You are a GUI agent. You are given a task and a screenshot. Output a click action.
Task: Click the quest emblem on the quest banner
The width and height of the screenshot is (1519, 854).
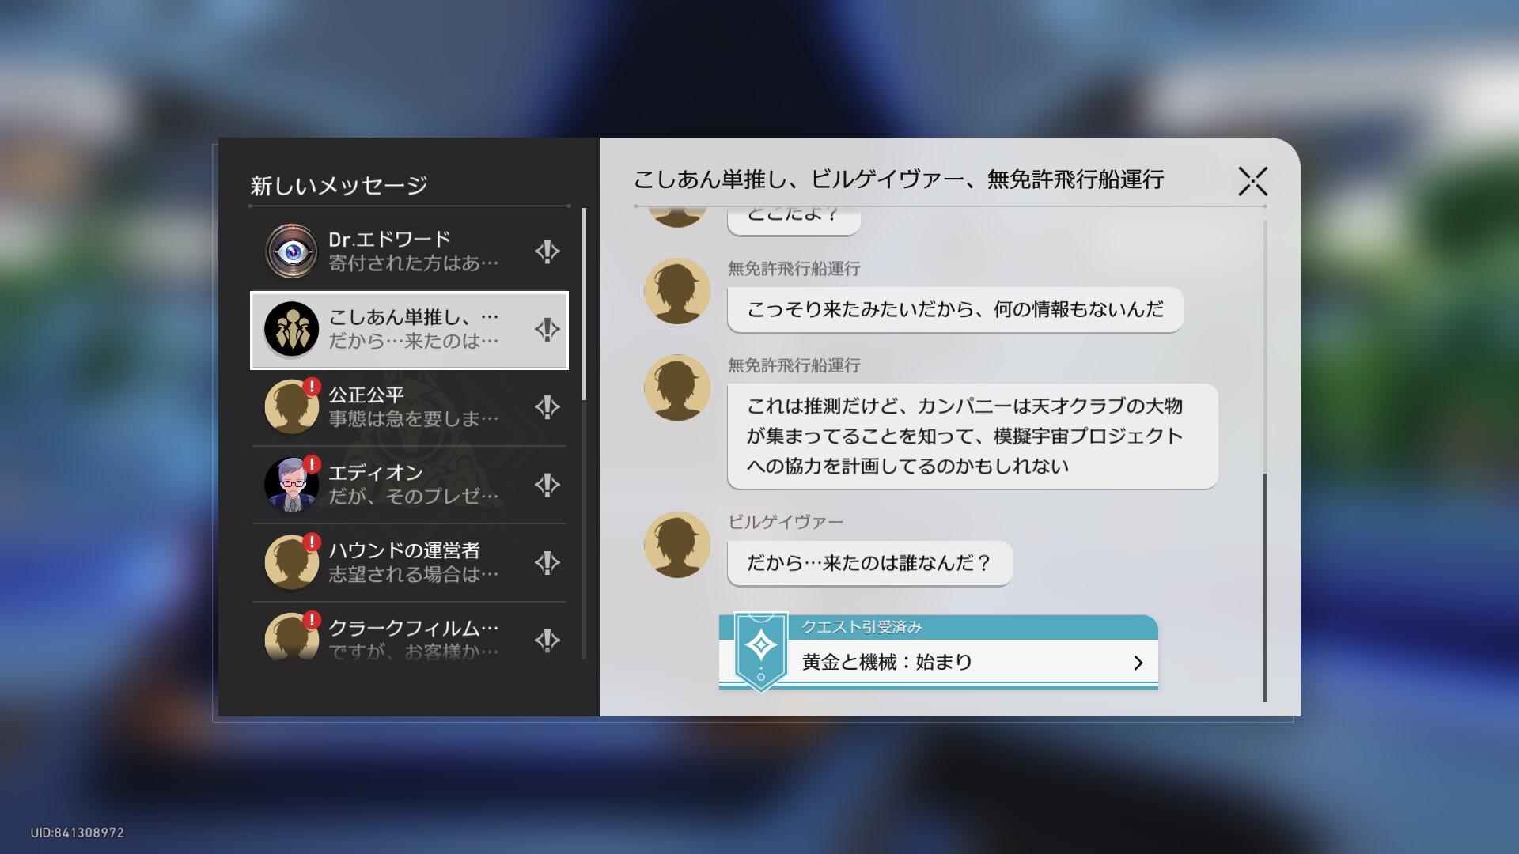pyautogui.click(x=760, y=647)
